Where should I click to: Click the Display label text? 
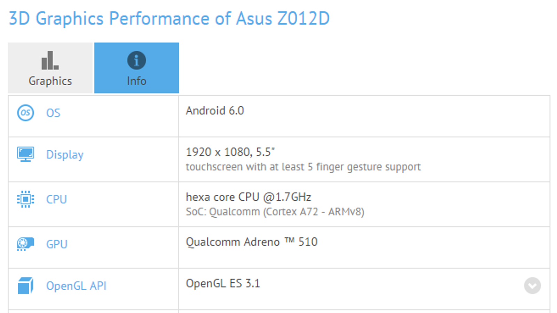coord(65,155)
